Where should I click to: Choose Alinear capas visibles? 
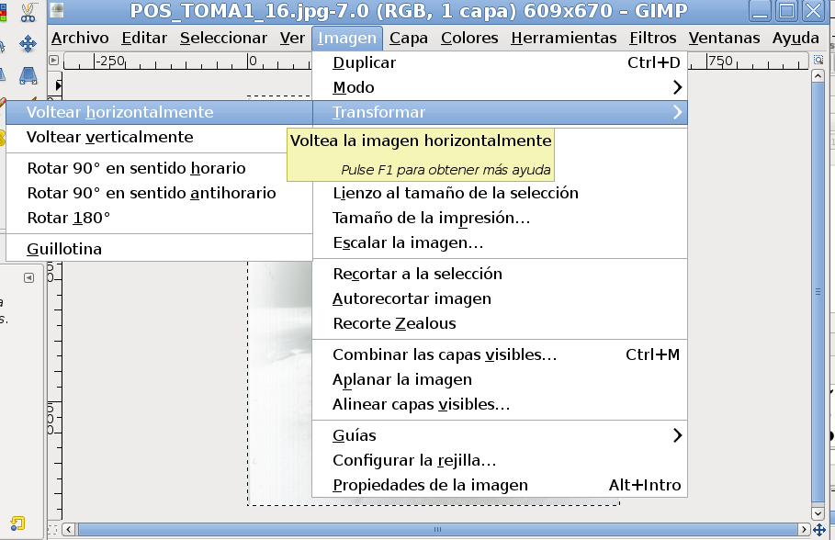500,404
